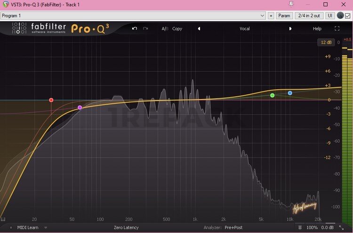Select the red EQ band node
The image size is (353, 233).
pyautogui.click(x=51, y=100)
